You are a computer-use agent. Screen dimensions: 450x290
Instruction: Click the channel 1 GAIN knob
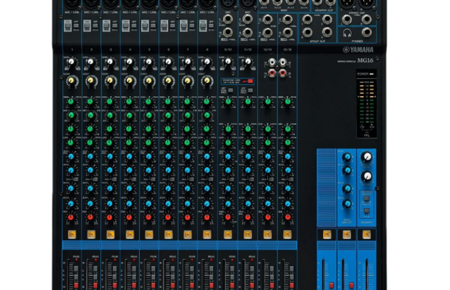(71, 62)
